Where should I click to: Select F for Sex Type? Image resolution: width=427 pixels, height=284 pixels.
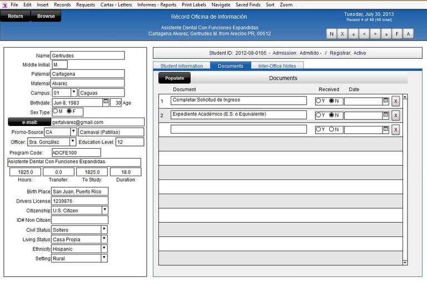click(x=69, y=111)
